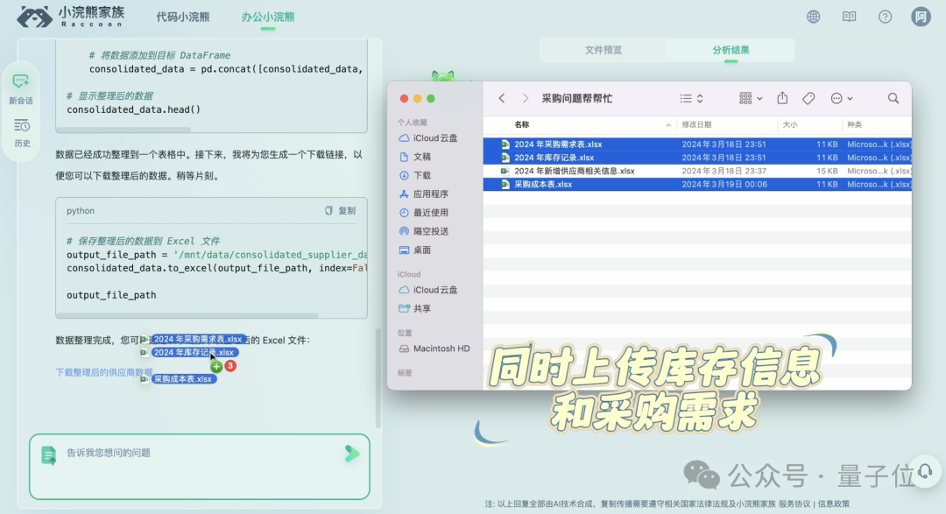Click the file upload icon in input box
The height and width of the screenshot is (514, 946).
48,454
